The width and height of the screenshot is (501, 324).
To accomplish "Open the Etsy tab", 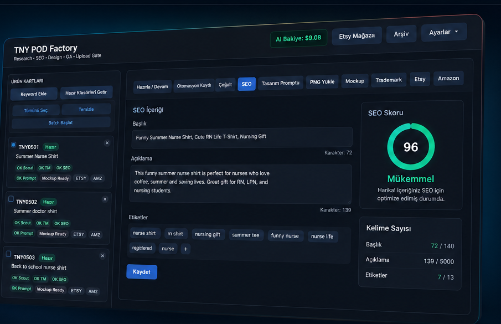I will pos(420,79).
